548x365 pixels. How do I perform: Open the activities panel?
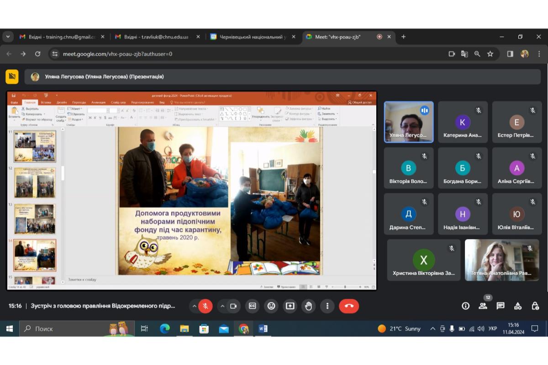point(518,306)
